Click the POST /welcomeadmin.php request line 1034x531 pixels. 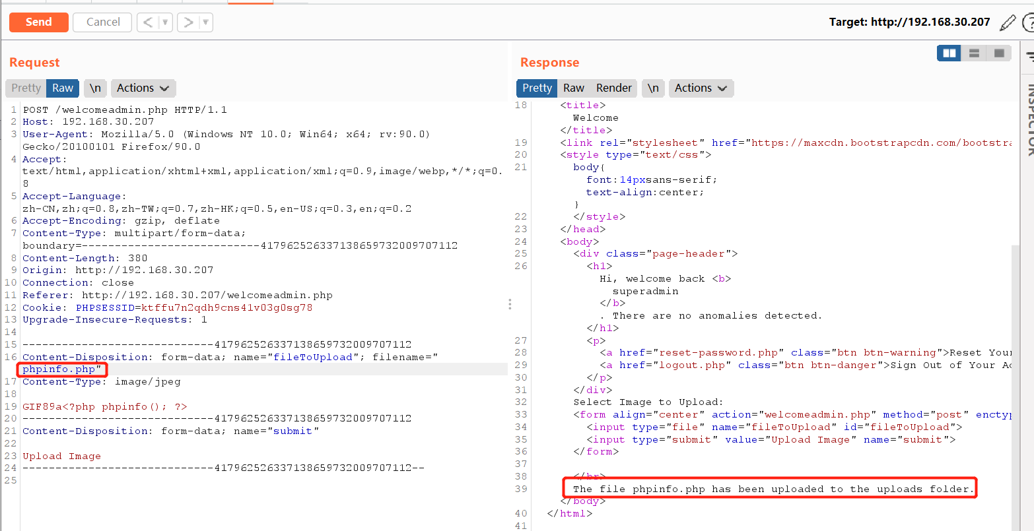[x=125, y=109]
